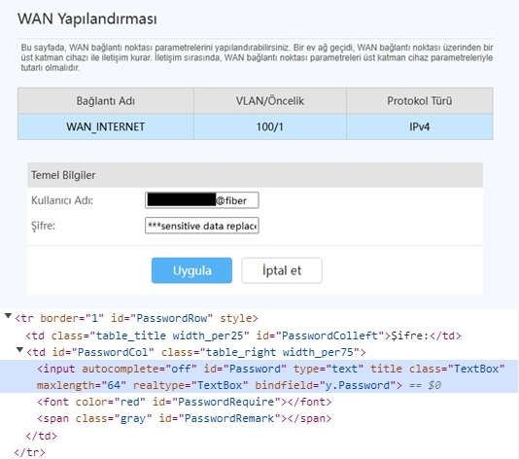The width and height of the screenshot is (519, 459).
Task: Click the Uygula apply button
Action: 191,270
